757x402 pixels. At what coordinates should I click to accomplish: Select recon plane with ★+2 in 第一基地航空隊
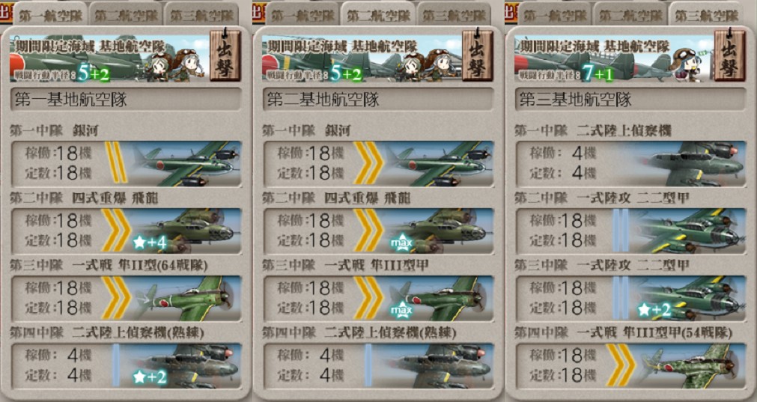pos(126,365)
